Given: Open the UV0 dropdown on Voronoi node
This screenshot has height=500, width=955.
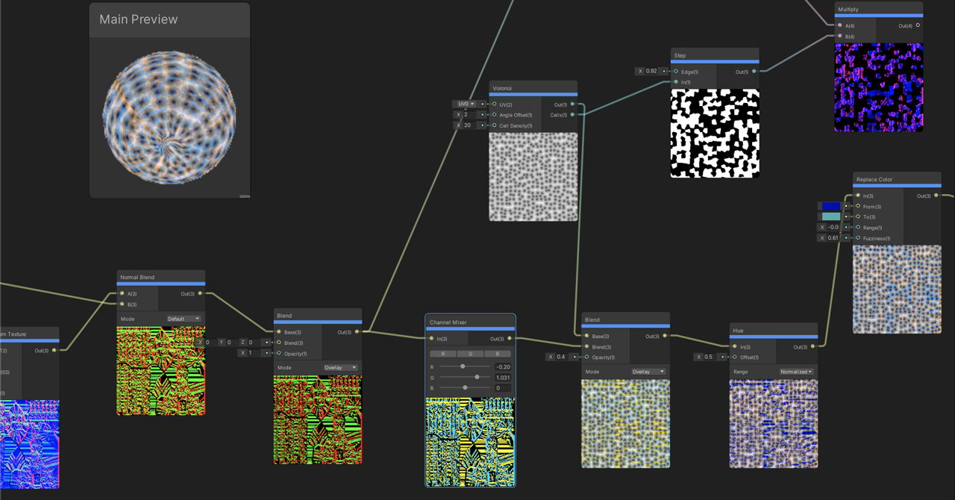Looking at the screenshot, I should point(464,104).
